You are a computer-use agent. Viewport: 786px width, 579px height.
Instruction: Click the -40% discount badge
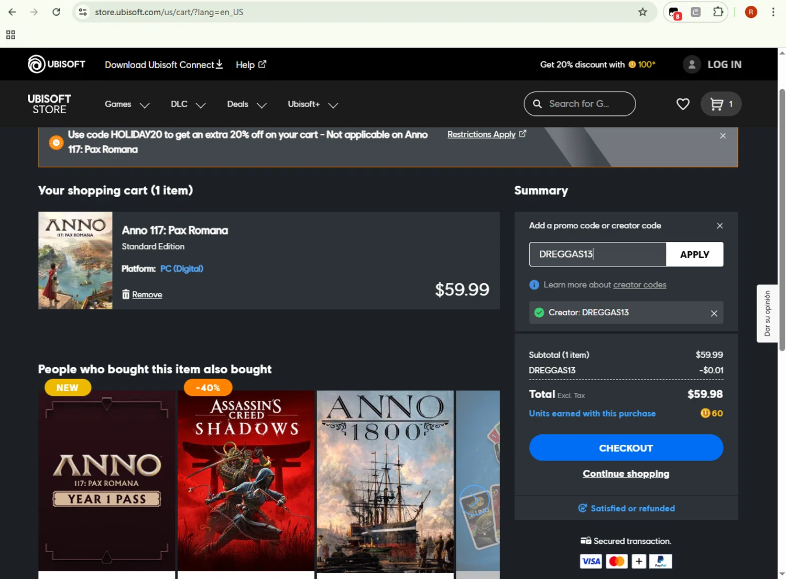point(208,388)
